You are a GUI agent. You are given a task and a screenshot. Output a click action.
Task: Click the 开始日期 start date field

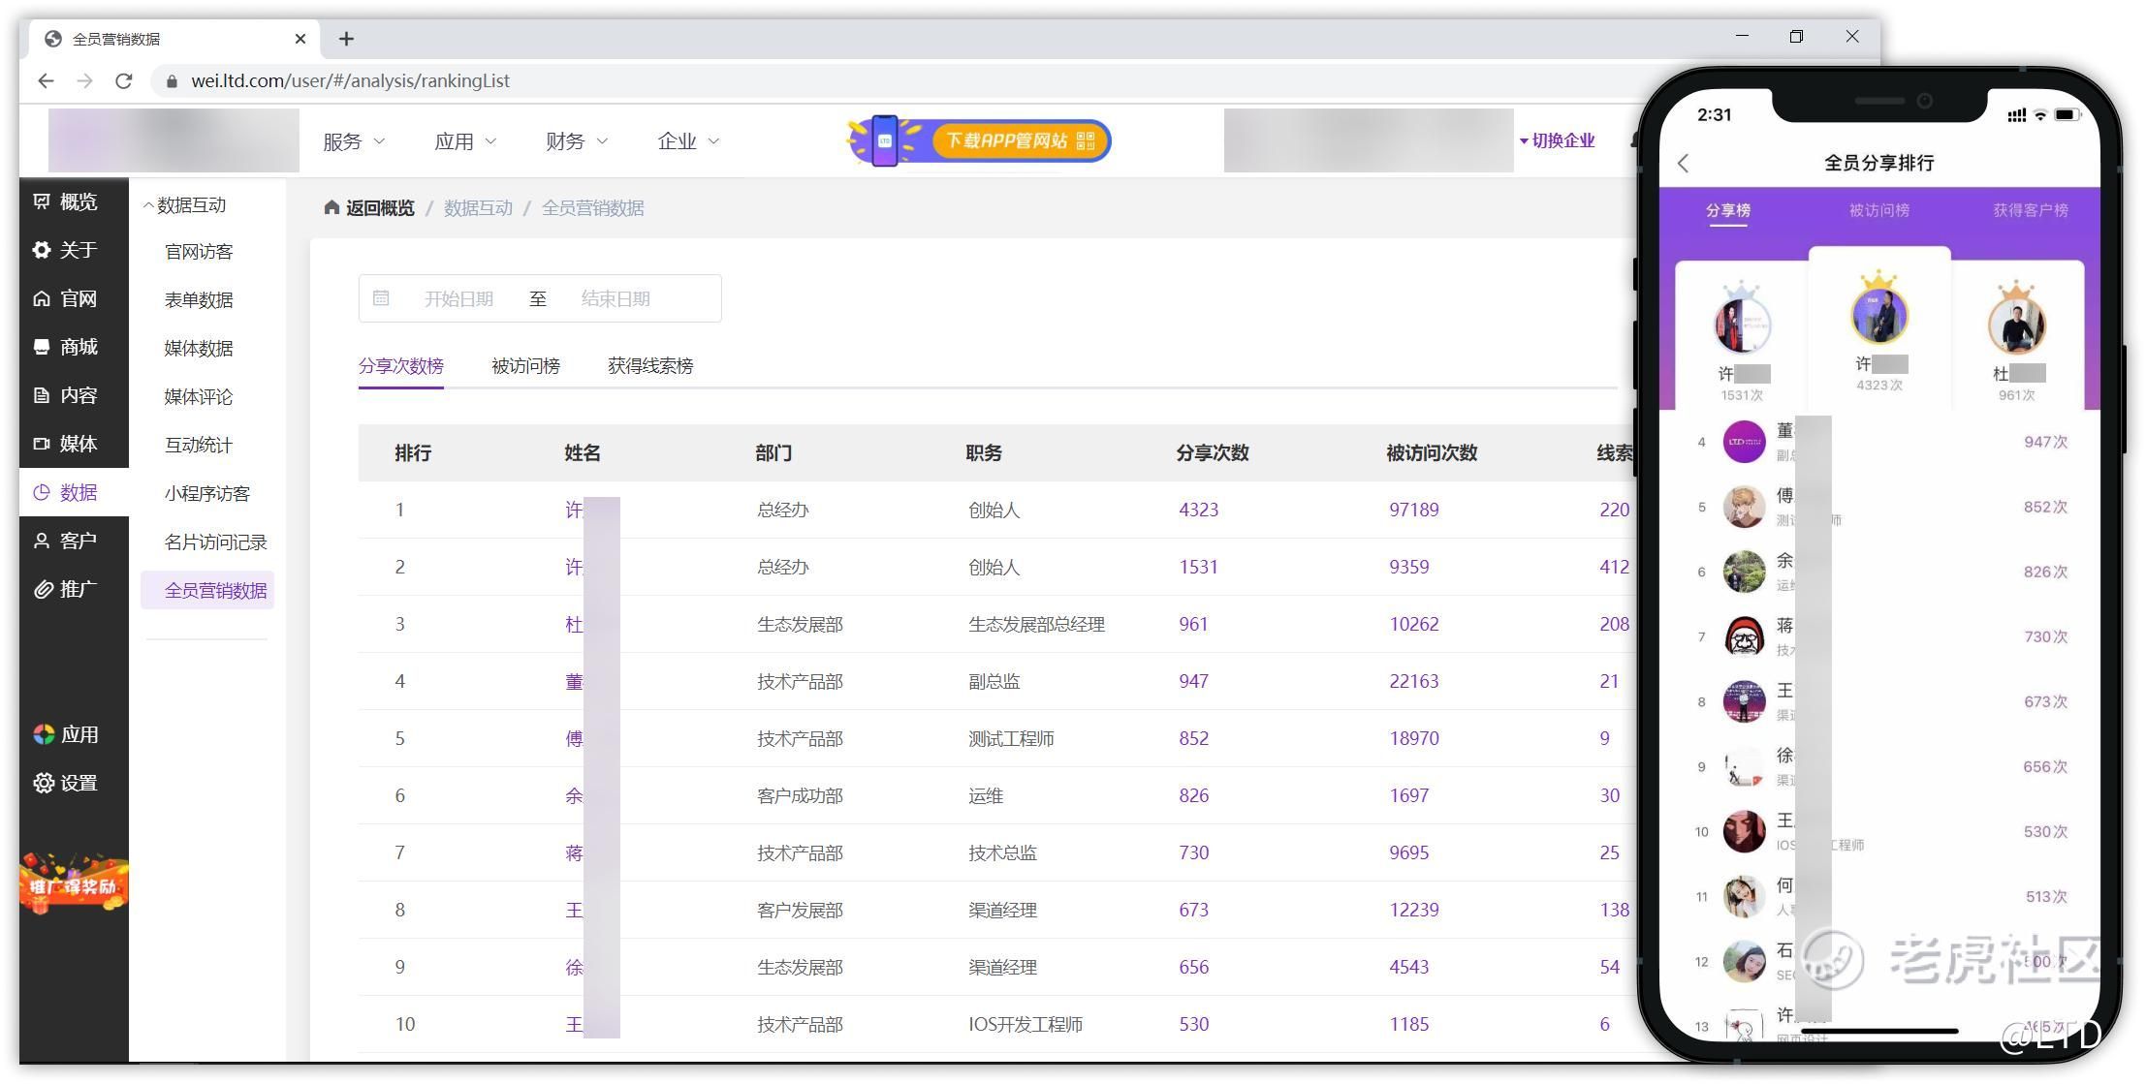[x=458, y=298]
